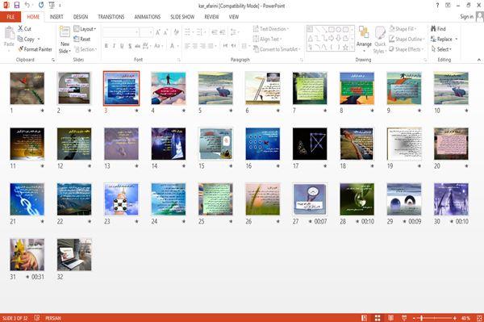The width and height of the screenshot is (484, 322).
Task: Toggle bulleted list button
Action: pos(188,32)
